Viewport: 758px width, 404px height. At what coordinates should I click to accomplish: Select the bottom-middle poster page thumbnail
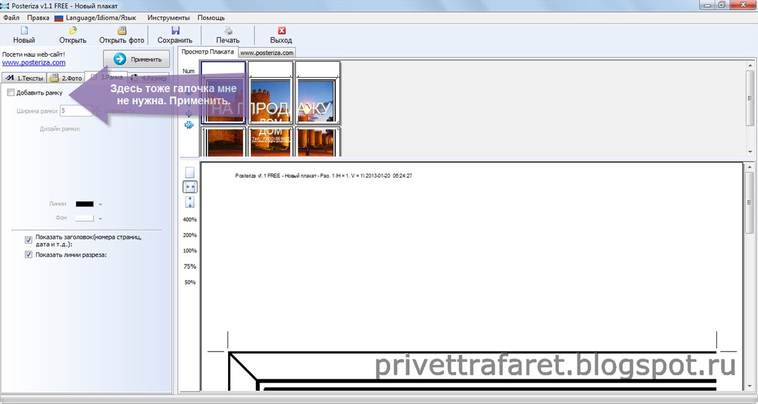coord(270,141)
